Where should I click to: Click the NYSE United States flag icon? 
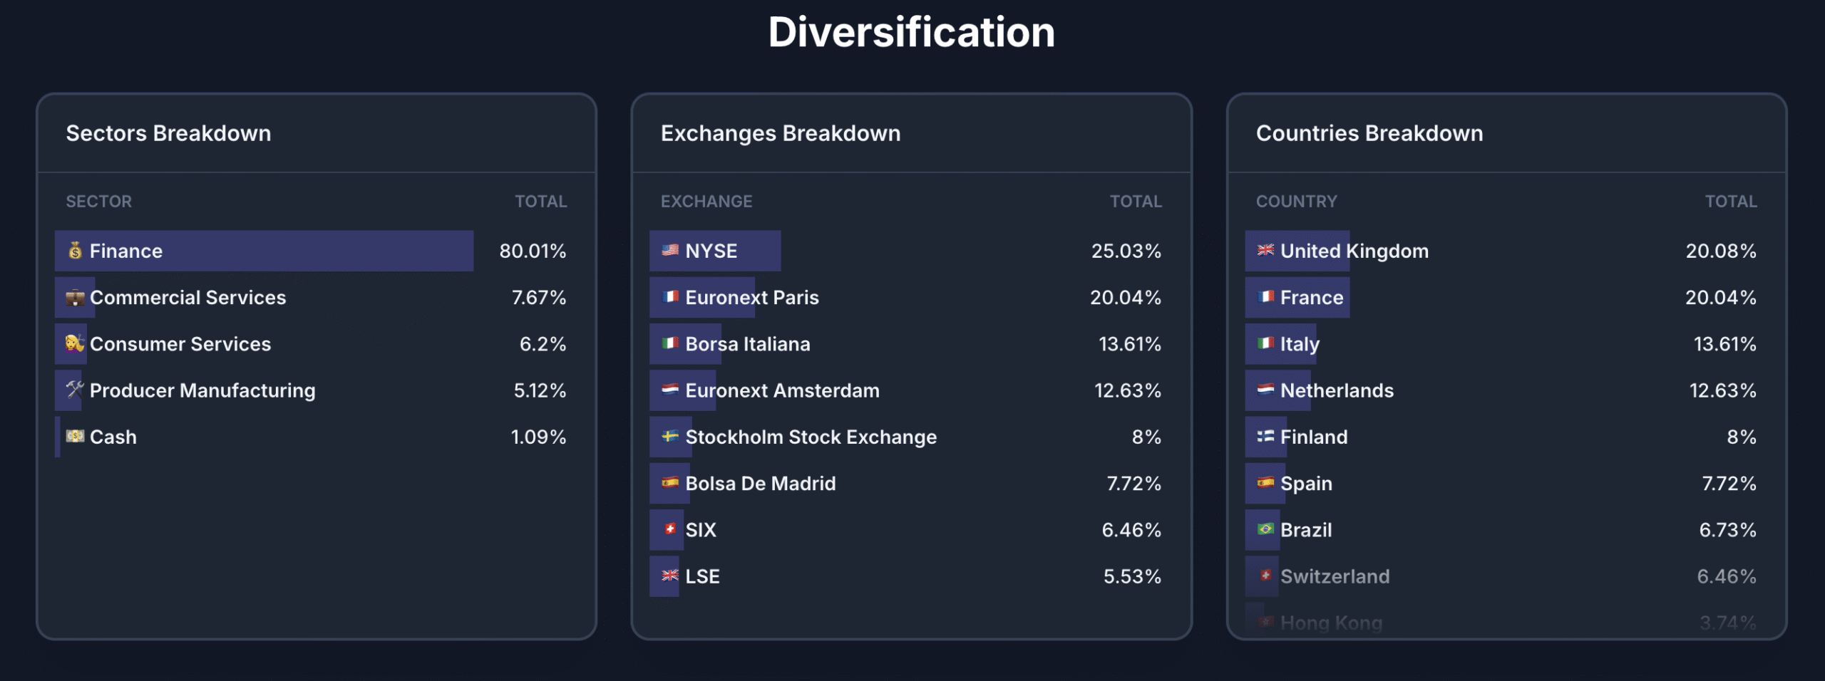tap(670, 251)
